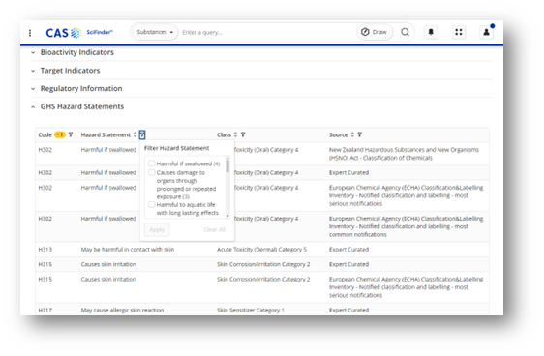Click Skin Sensitizer Category 1 cell
Image resolution: width=544 pixels, height=356 pixels.
[x=251, y=310]
